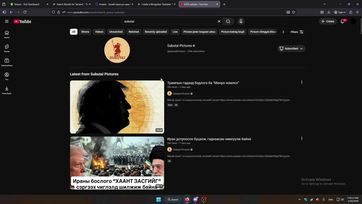The width and height of the screenshot is (362, 204).
Task: Open the Iran protest video thumbnail
Action: tap(117, 163)
